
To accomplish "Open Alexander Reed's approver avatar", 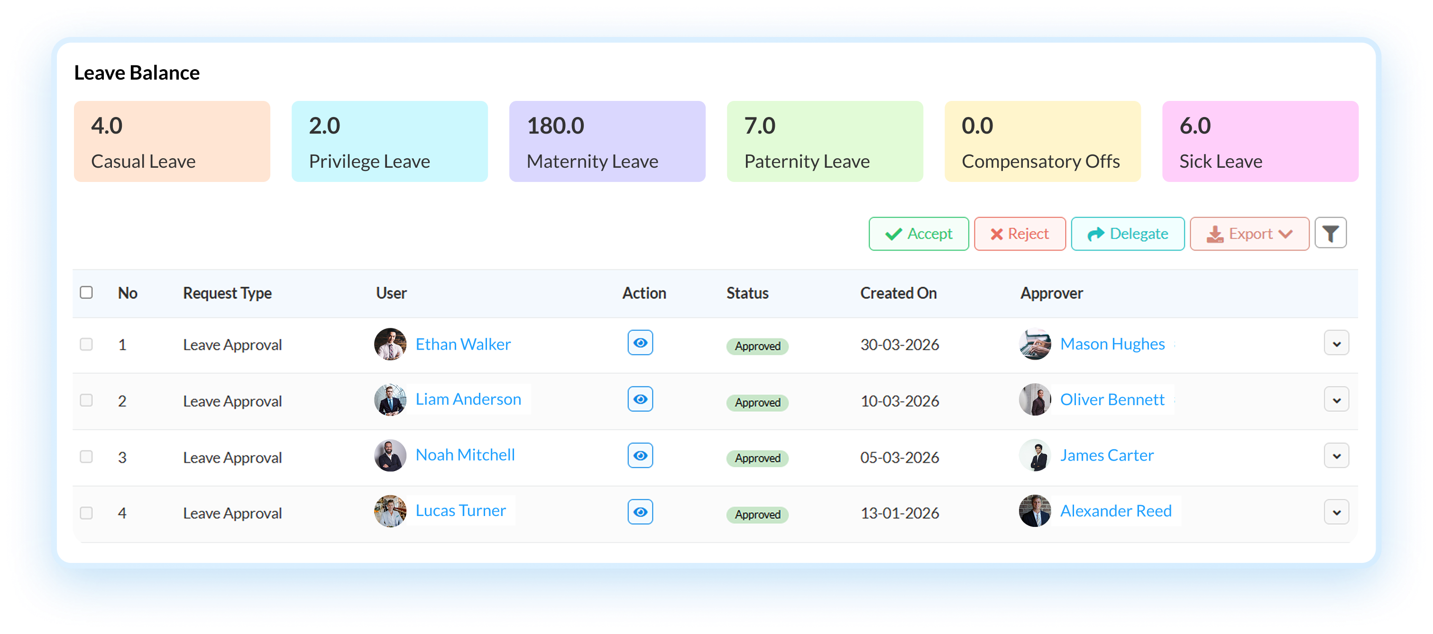I will [x=1035, y=511].
